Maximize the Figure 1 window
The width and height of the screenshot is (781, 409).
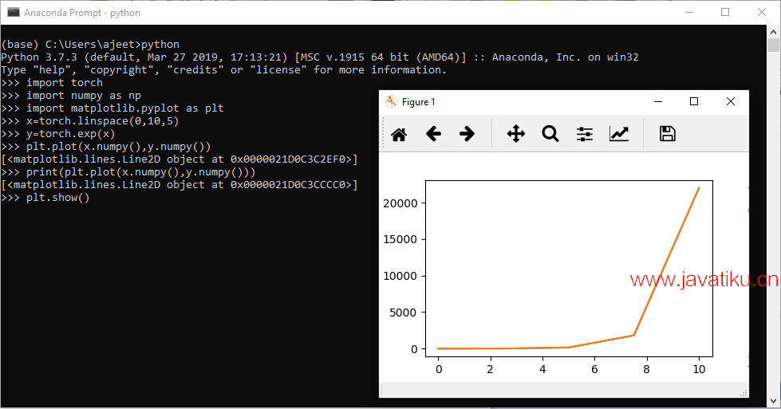click(694, 101)
